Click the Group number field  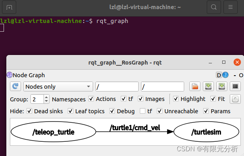pos(37,99)
